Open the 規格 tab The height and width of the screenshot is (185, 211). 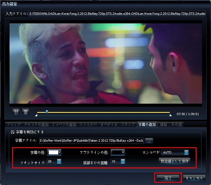click(x=163, y=125)
